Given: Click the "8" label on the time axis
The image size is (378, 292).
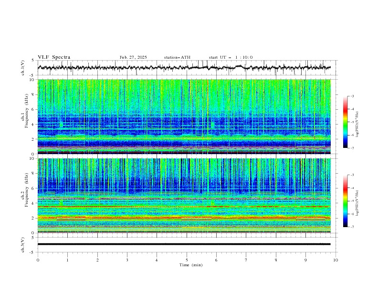Looking at the screenshot, I should pyautogui.click(x=276, y=260).
